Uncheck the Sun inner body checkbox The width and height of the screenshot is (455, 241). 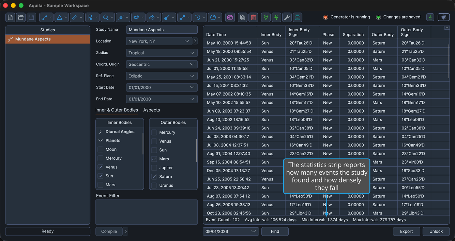click(x=100, y=176)
